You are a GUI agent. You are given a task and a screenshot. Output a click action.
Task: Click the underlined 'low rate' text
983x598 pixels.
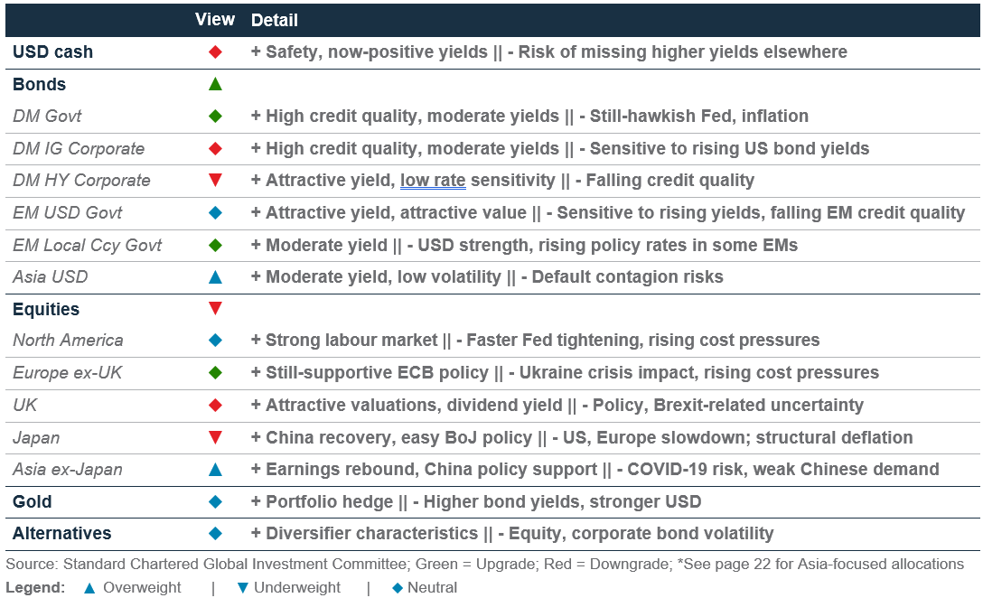[433, 181]
